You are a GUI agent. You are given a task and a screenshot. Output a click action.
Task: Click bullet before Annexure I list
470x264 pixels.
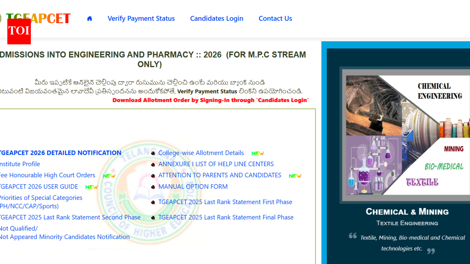(x=153, y=165)
